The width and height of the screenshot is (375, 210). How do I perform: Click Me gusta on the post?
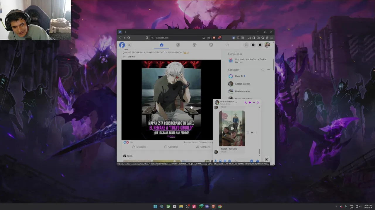(139, 147)
